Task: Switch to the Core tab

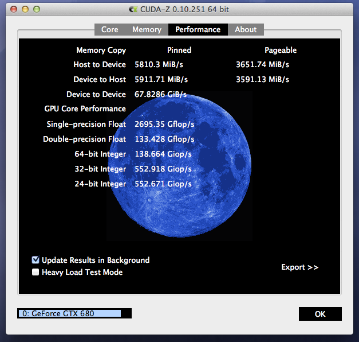Action: tap(110, 29)
